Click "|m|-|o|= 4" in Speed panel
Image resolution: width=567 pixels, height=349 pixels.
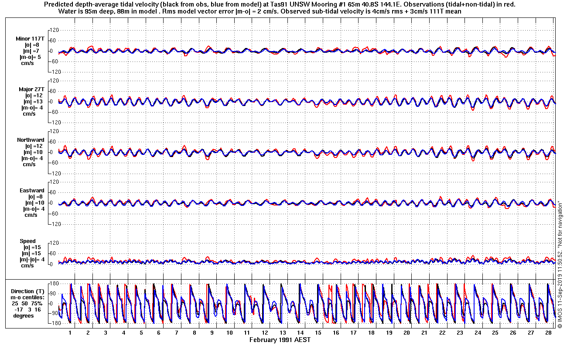tap(32, 260)
